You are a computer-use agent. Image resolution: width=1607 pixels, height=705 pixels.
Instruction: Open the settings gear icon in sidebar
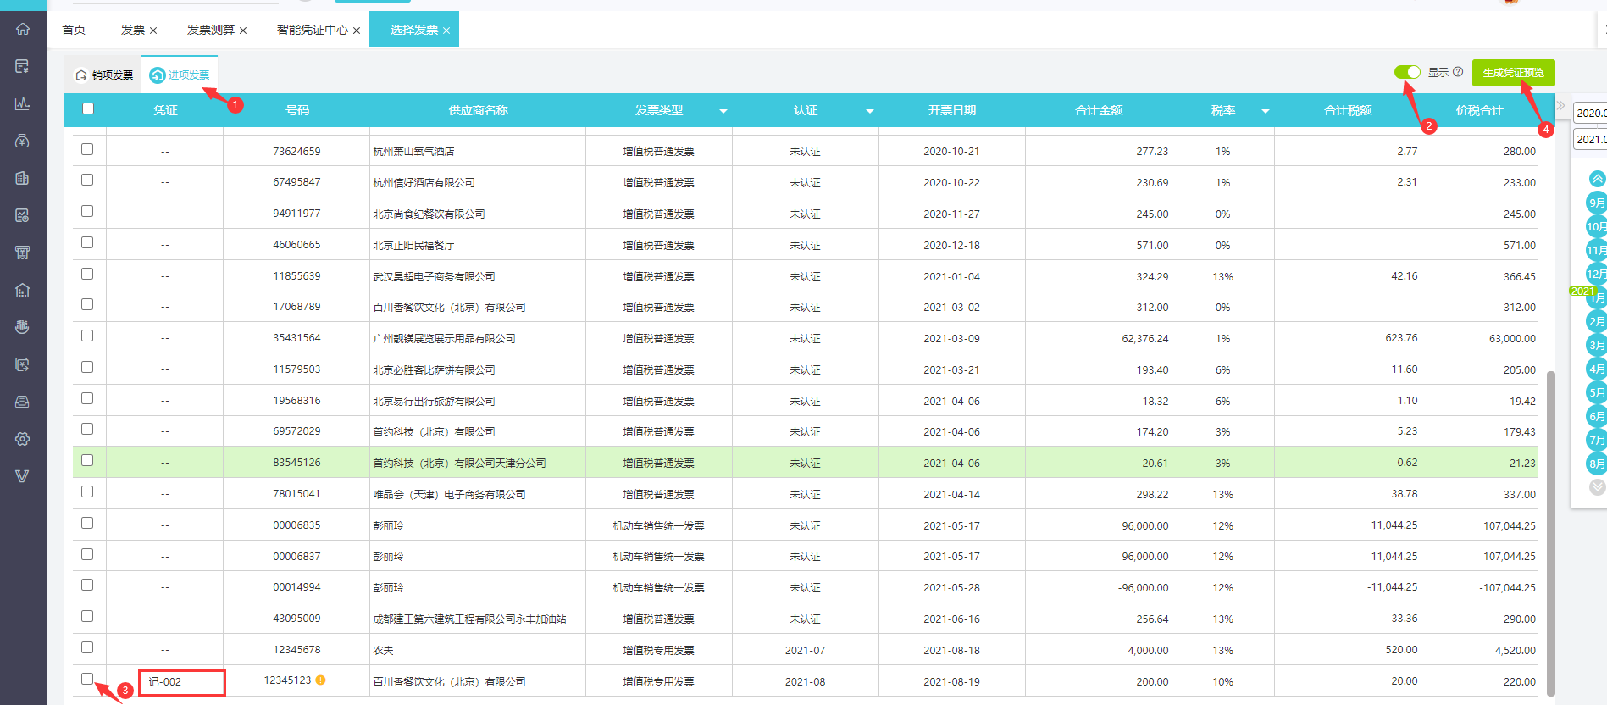pyautogui.click(x=23, y=439)
